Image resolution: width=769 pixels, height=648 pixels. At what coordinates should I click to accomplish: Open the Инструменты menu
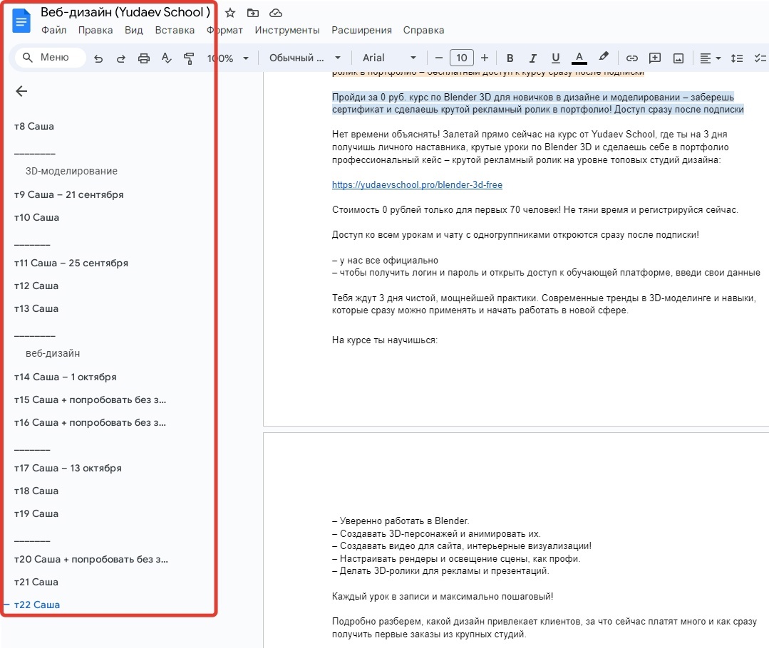point(287,30)
